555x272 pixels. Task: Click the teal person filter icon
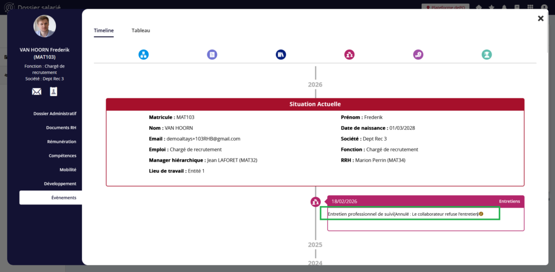tap(487, 55)
